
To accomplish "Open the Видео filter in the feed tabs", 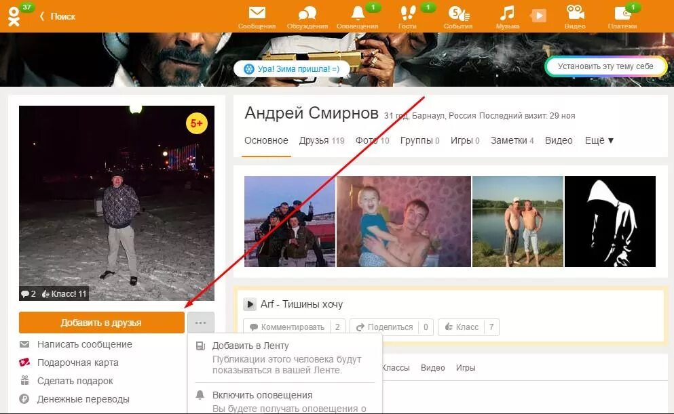I will 433,368.
